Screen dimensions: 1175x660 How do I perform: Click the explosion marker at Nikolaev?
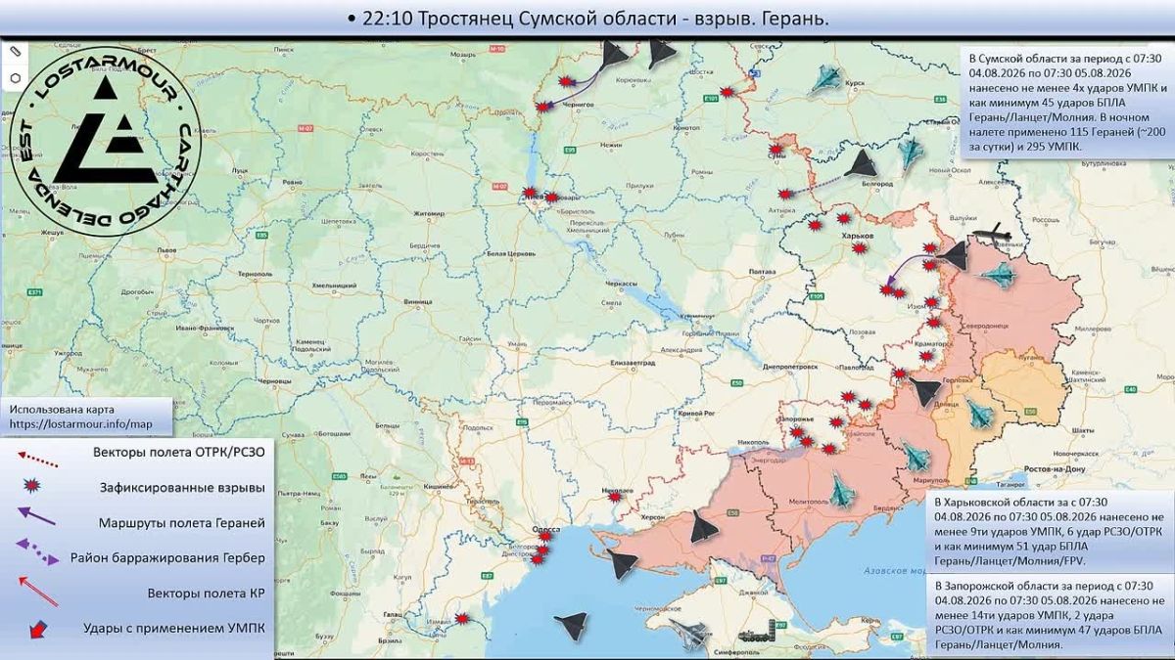coord(614,497)
